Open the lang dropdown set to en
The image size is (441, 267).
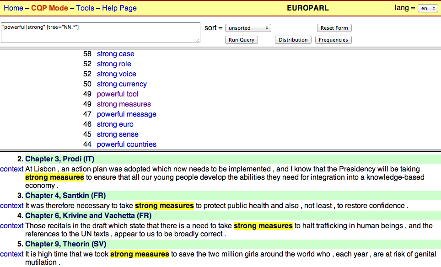(x=427, y=8)
